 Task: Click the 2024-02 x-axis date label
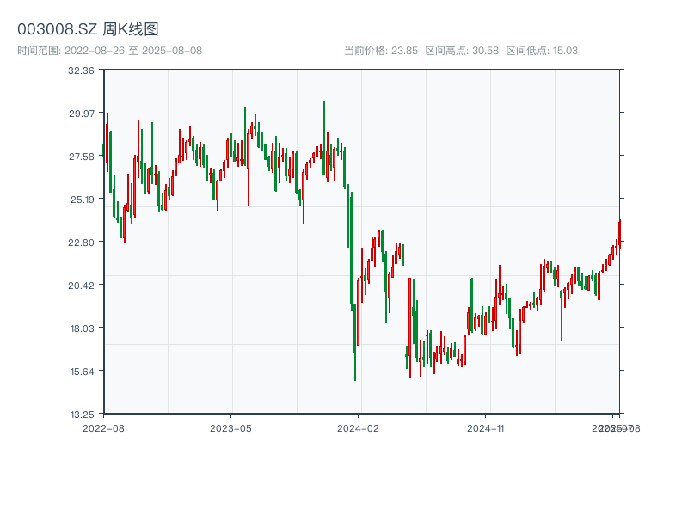click(x=359, y=427)
